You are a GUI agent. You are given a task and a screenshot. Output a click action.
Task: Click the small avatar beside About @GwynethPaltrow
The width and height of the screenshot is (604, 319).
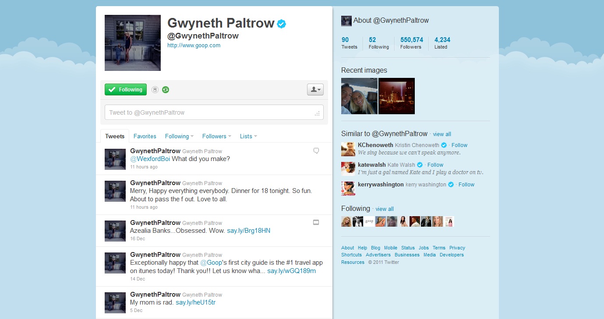point(346,21)
